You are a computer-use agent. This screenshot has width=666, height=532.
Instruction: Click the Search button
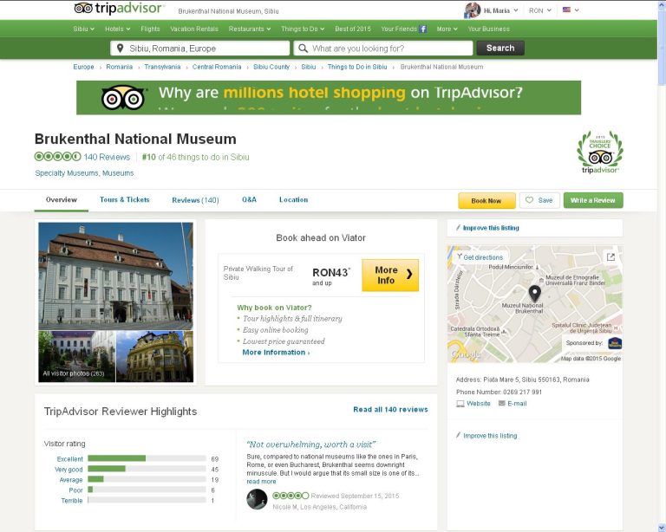coord(500,48)
